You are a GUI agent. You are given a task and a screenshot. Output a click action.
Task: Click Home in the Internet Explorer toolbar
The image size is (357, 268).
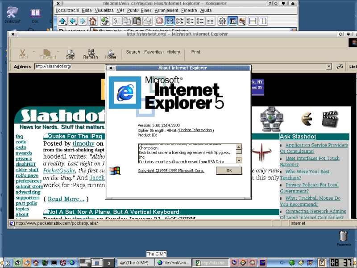point(111,54)
